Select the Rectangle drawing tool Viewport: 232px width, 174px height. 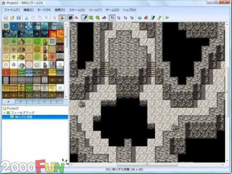click(91, 17)
